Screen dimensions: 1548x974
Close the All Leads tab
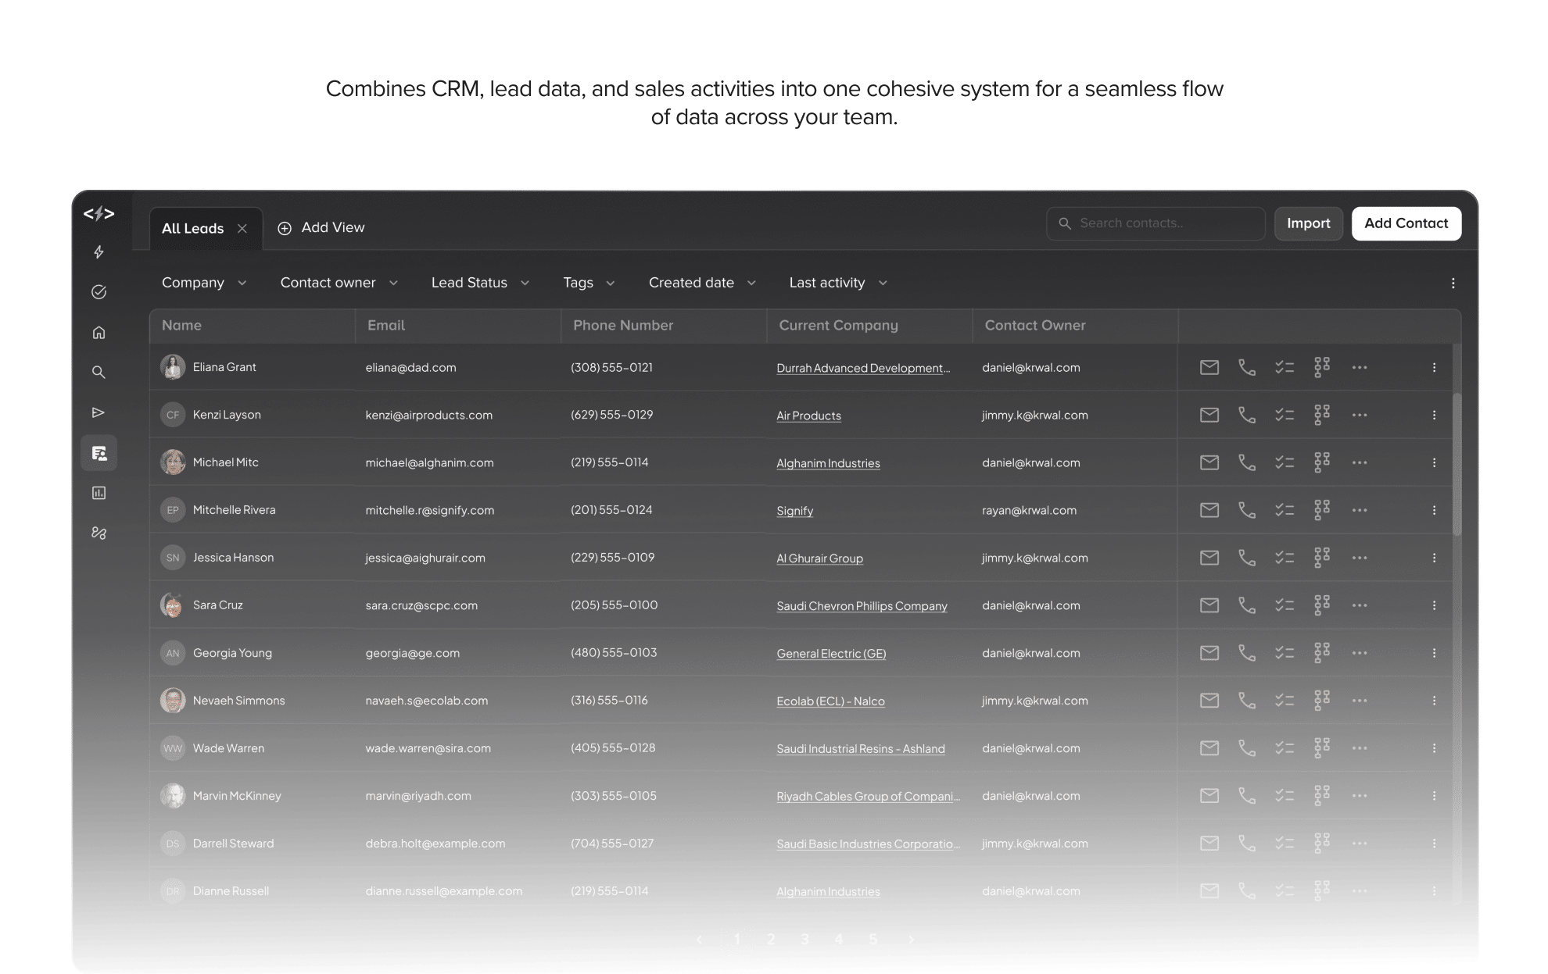(242, 228)
